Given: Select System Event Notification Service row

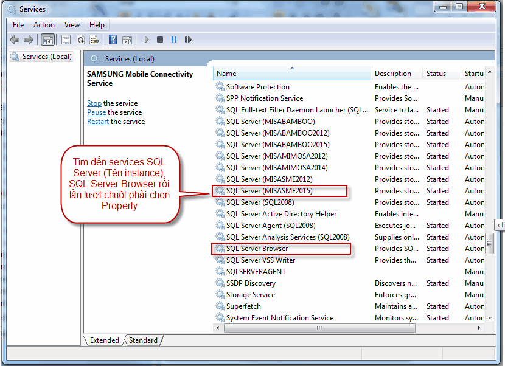Looking at the screenshot, I should coord(349,318).
